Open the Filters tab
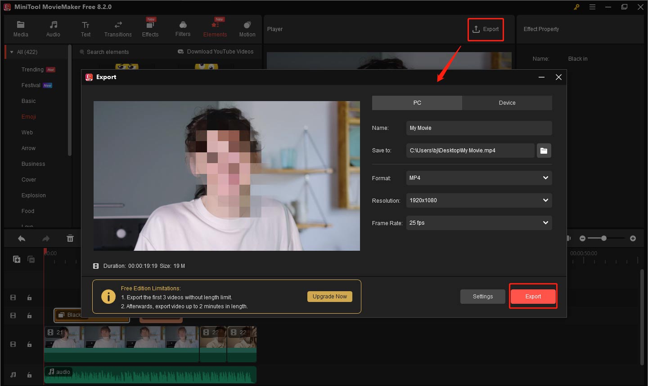648x386 pixels. coord(183,29)
